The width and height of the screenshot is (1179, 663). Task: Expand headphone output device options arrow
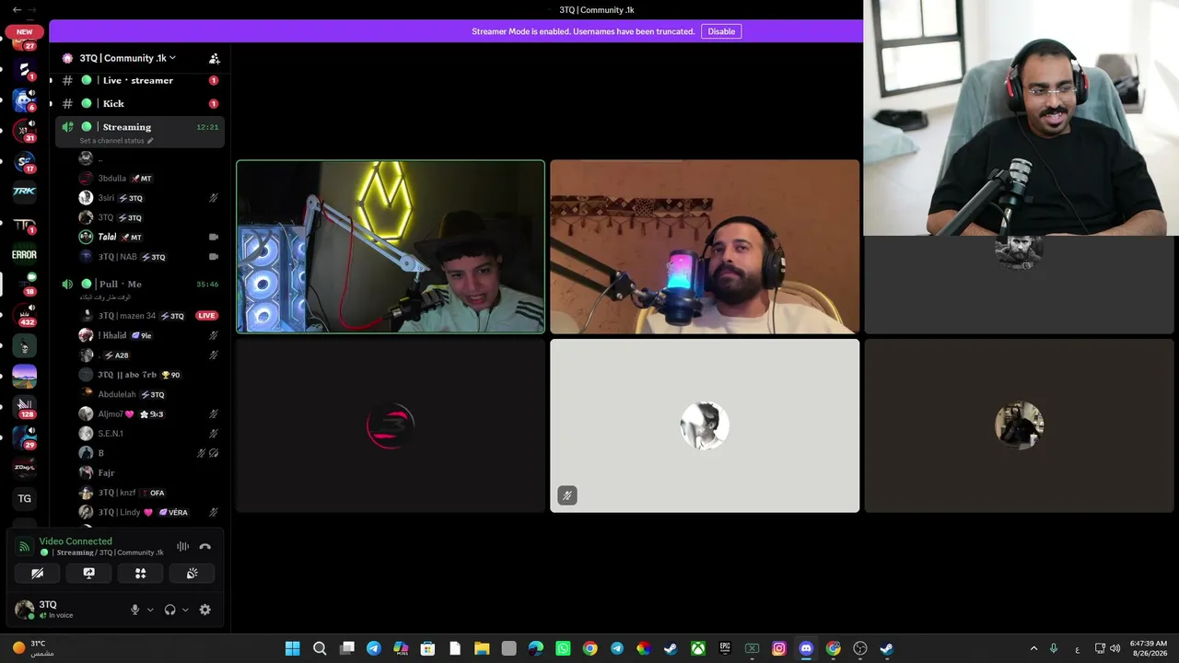click(185, 610)
